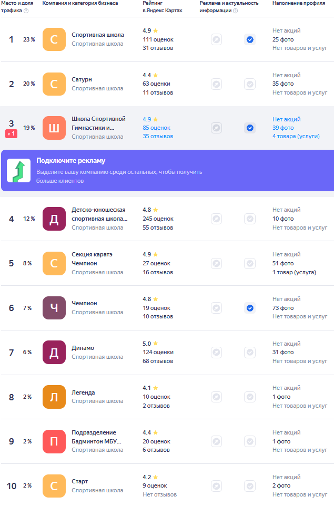Open the 'С' avatar of Старт

tap(54, 486)
